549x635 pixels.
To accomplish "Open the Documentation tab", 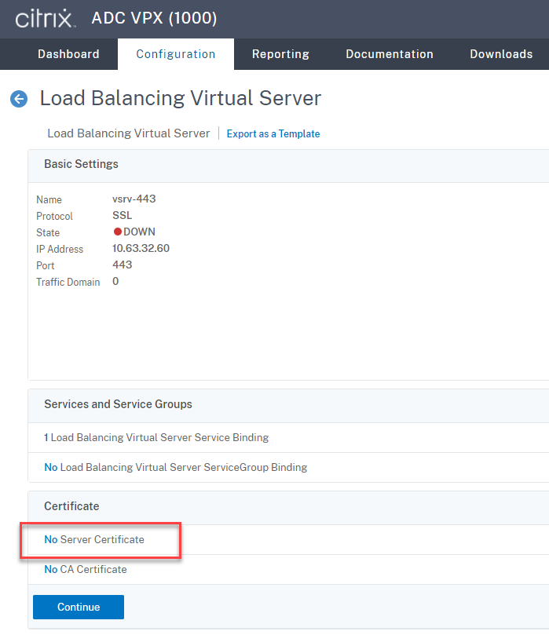I will 389,54.
